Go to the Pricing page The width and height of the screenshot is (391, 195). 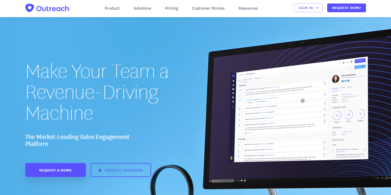171,8
